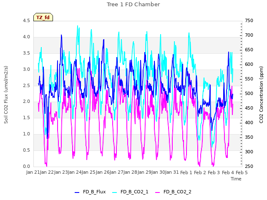Click the cyan FD_B_CO2_1 legend swatch
The height and width of the screenshot is (200, 267).
pos(115,192)
